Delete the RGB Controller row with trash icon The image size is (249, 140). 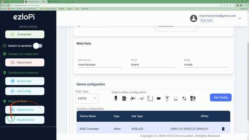(223, 129)
